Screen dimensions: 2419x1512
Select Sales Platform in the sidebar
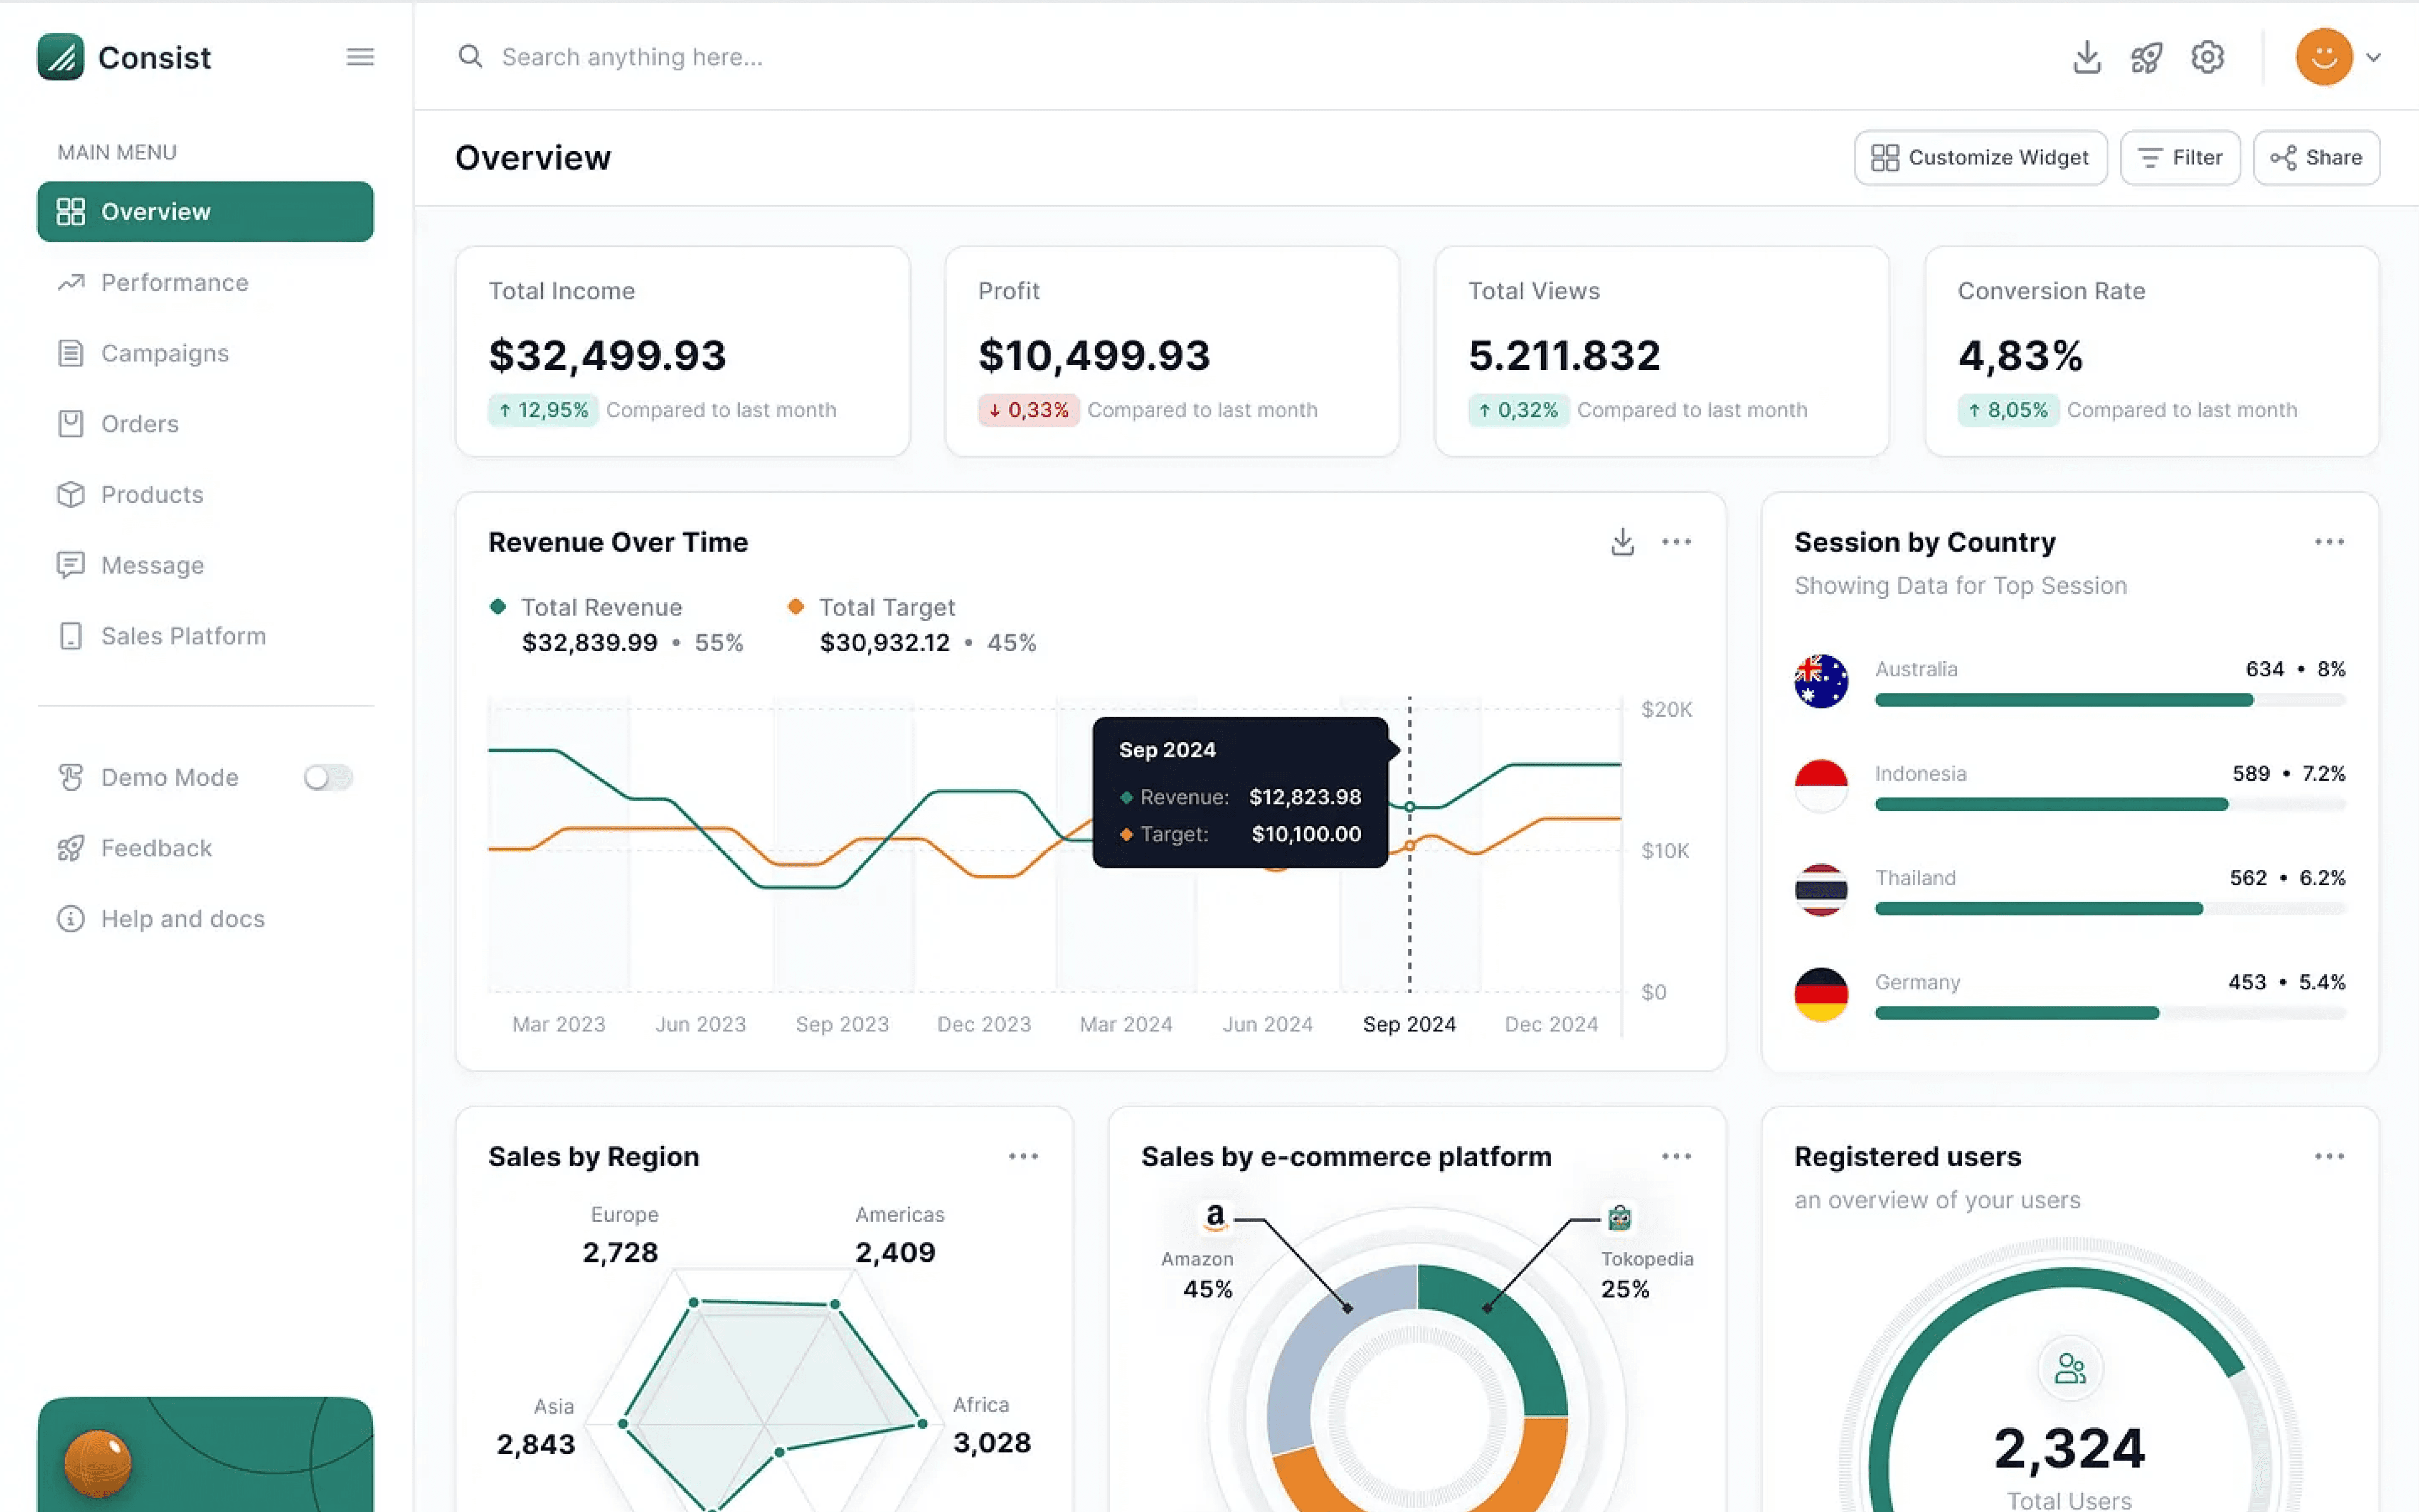tap(183, 636)
